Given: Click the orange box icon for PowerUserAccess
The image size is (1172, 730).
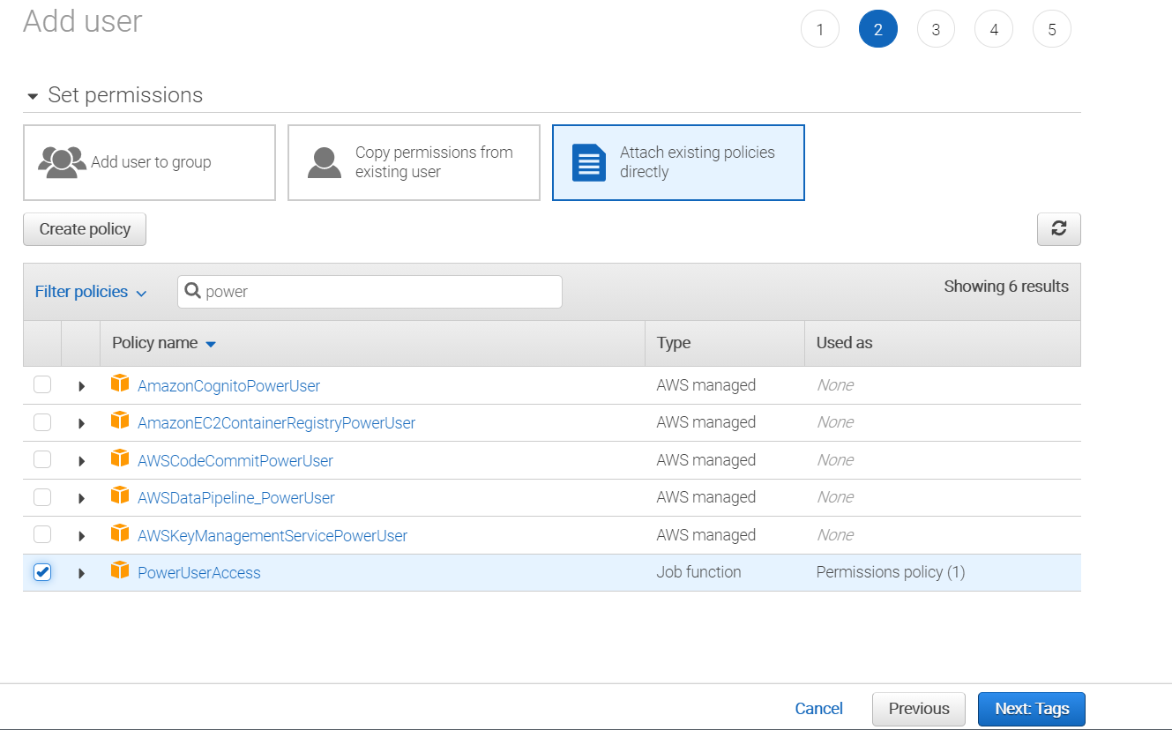Looking at the screenshot, I should (120, 572).
